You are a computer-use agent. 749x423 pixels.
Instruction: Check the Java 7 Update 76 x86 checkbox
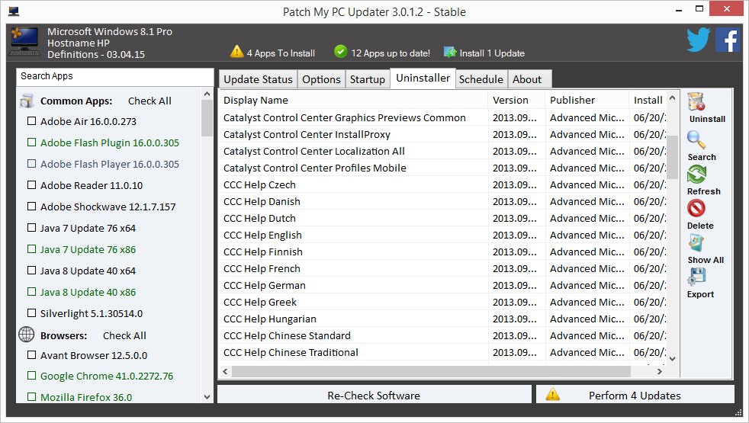[x=31, y=248]
